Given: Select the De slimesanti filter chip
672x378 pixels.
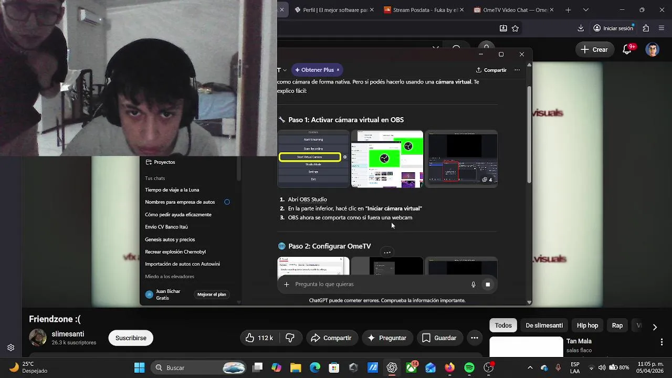Looking at the screenshot, I should [x=544, y=325].
